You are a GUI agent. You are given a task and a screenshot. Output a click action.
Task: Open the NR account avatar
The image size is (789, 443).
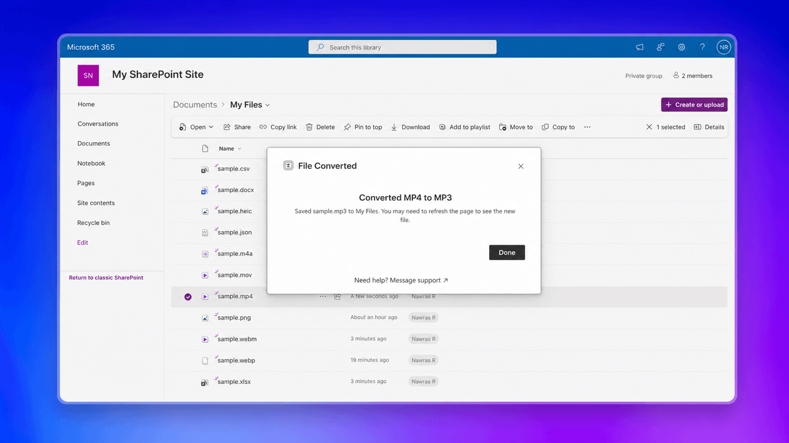click(724, 47)
